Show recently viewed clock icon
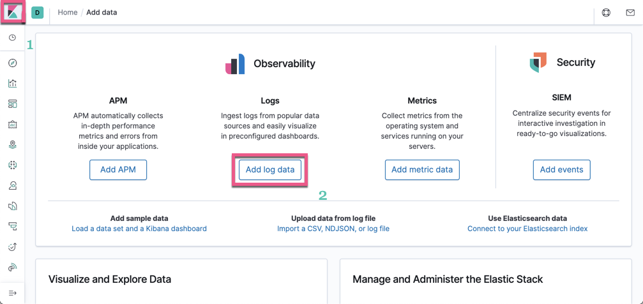Viewport: 643px width, 304px height. (13, 38)
